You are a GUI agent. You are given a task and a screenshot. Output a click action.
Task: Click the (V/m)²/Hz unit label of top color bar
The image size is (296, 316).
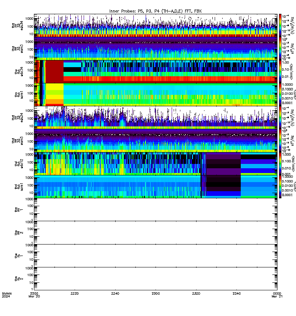coord(292,25)
